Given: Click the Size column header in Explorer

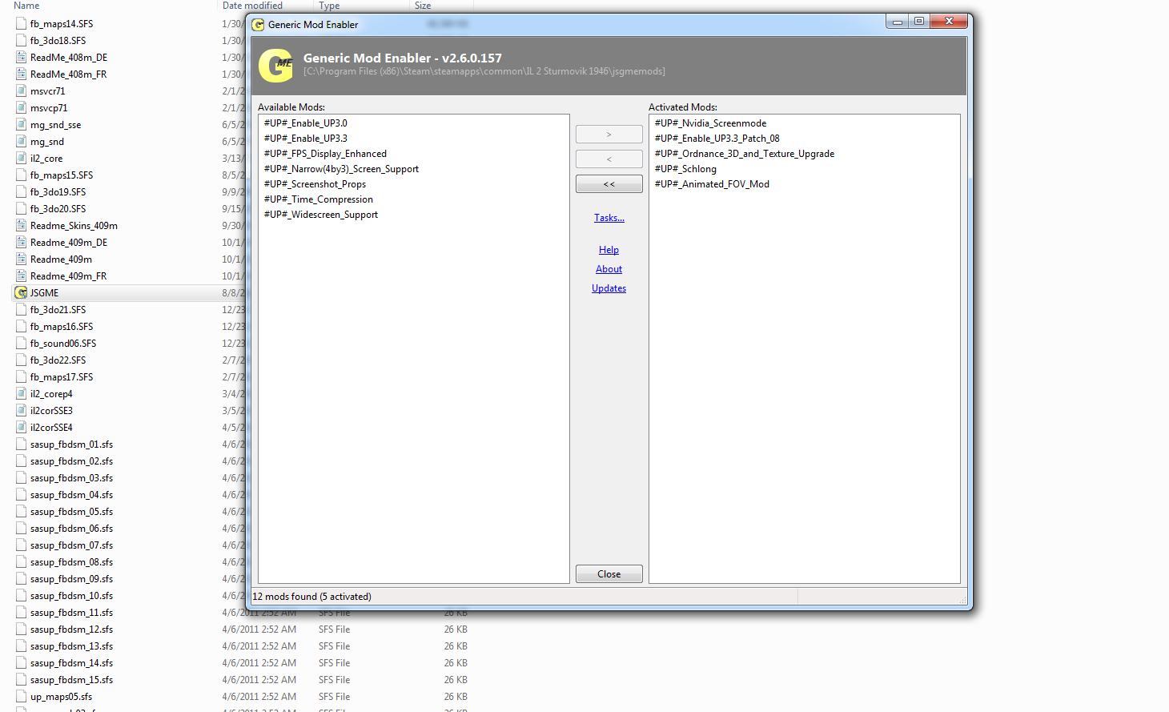Looking at the screenshot, I should [x=423, y=6].
